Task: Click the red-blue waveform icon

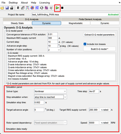Action: pos(47,8)
